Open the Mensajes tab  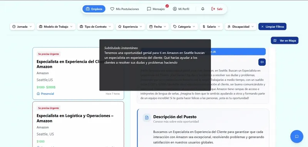156,9
